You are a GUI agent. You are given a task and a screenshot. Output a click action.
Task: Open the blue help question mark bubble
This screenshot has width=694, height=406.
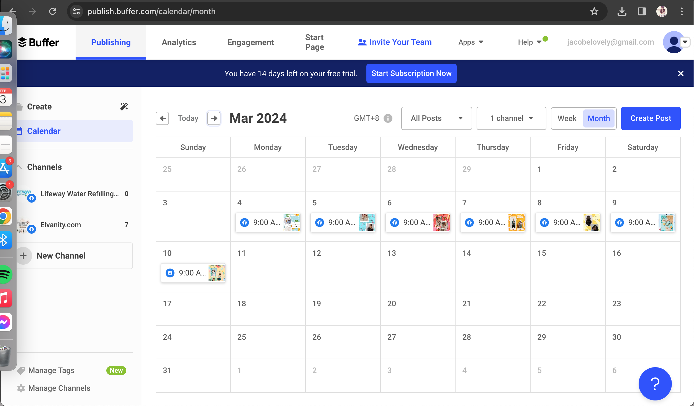[x=655, y=384]
